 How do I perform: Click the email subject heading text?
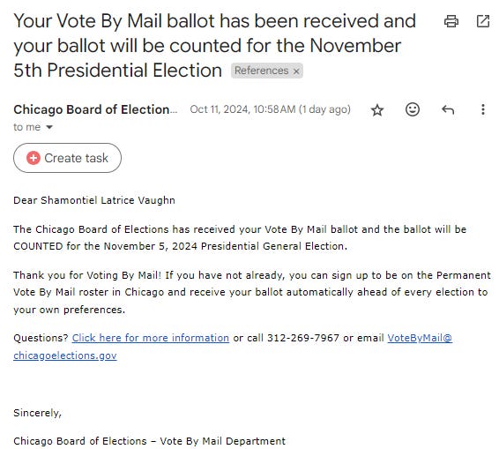click(214, 46)
